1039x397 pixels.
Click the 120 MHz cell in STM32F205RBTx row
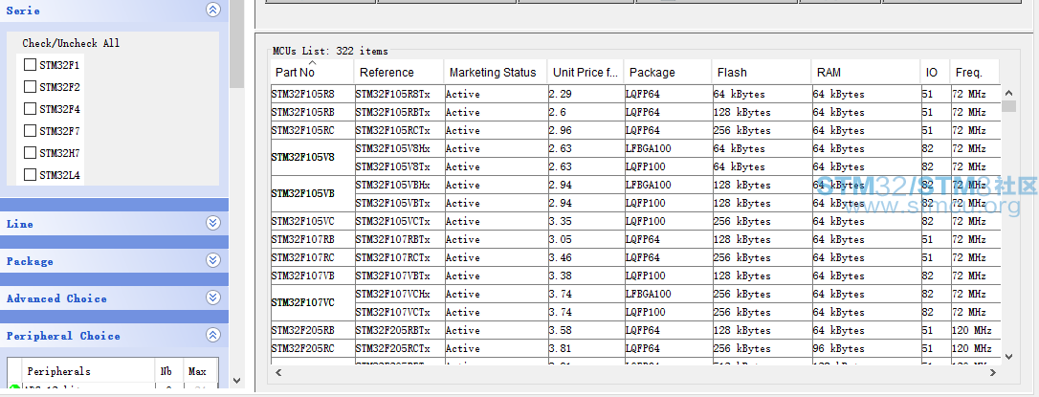tap(975, 330)
